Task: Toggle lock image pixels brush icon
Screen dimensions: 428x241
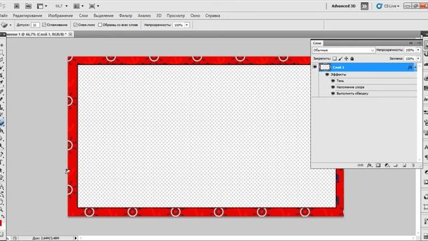Action: tap(340, 58)
